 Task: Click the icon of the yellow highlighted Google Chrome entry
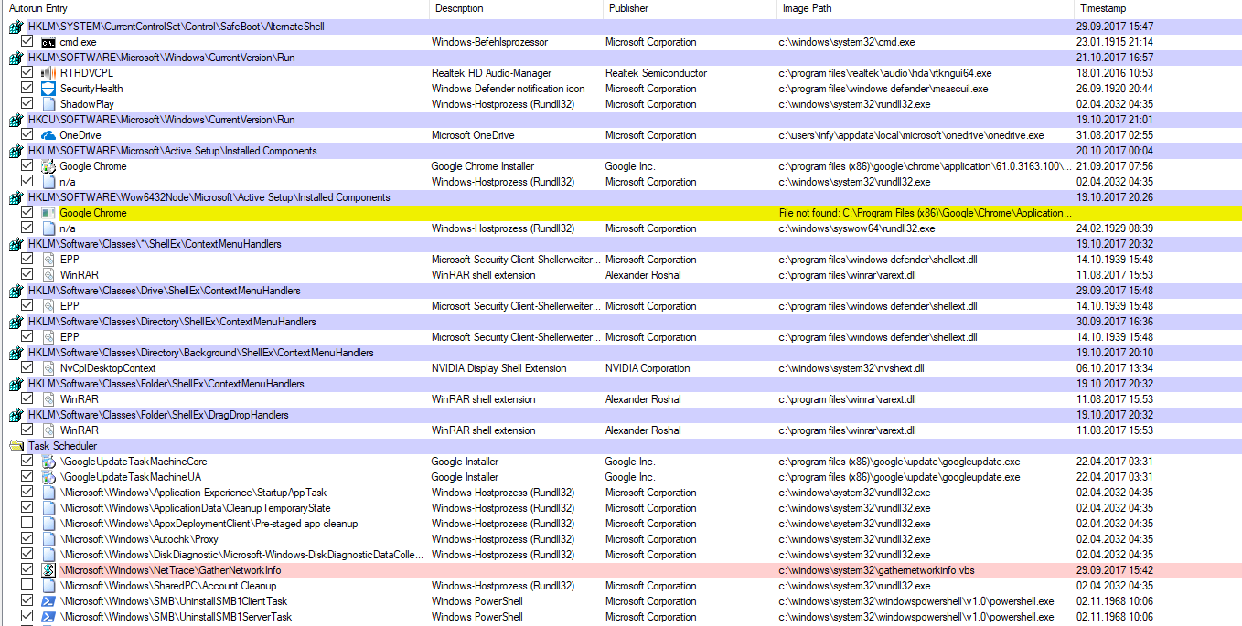click(x=48, y=213)
